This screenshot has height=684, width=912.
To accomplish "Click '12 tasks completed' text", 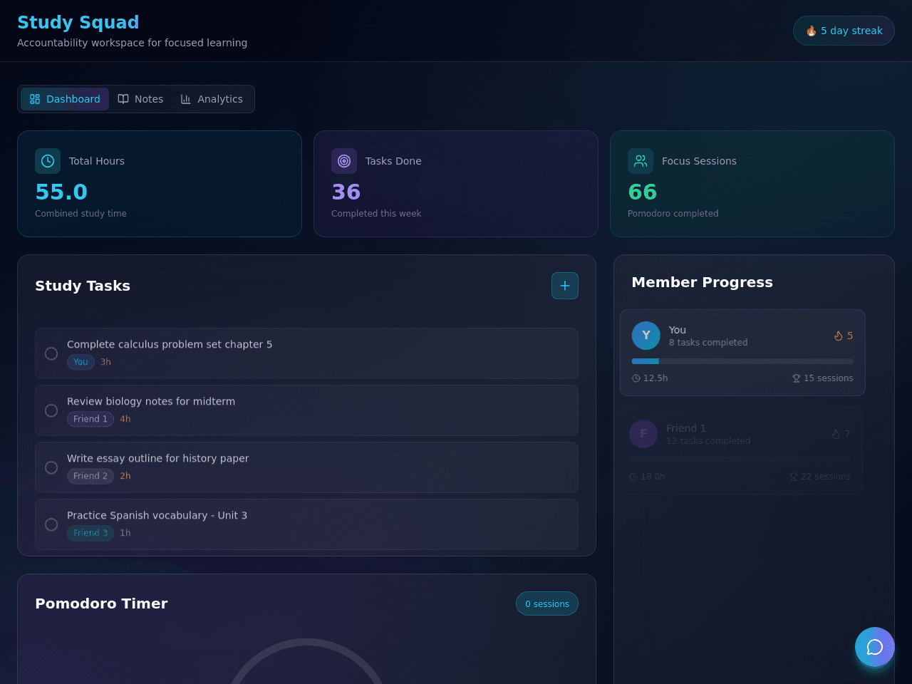I will click(708, 441).
